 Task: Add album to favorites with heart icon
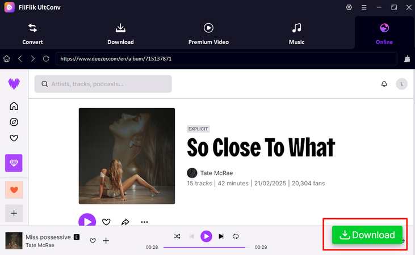(106, 222)
